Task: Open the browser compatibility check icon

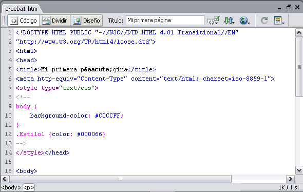Action: point(213,21)
